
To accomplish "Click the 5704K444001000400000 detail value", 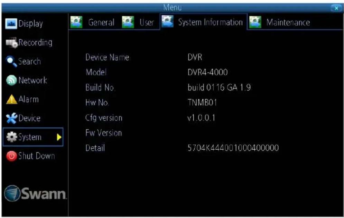I will coord(233,148).
